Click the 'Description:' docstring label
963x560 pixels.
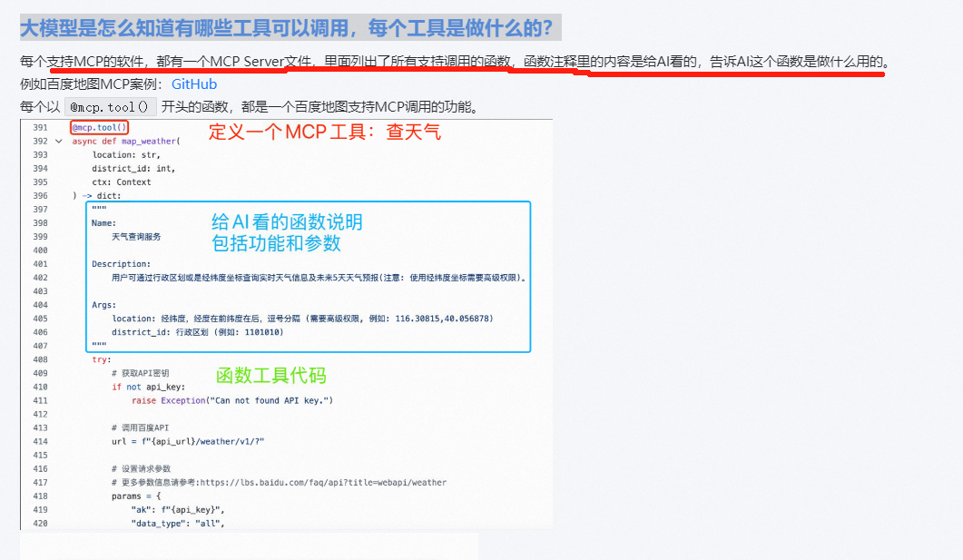coord(121,264)
